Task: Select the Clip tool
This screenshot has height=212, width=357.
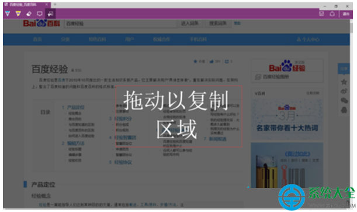Action: 50,13
